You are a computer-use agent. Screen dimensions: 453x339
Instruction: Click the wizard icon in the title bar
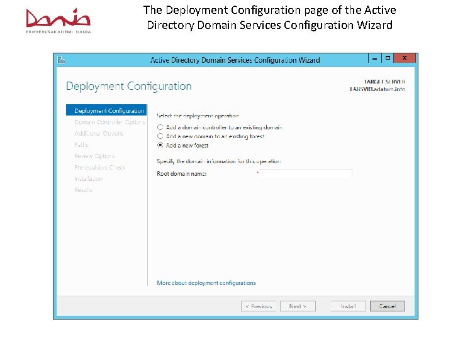pyautogui.click(x=61, y=60)
